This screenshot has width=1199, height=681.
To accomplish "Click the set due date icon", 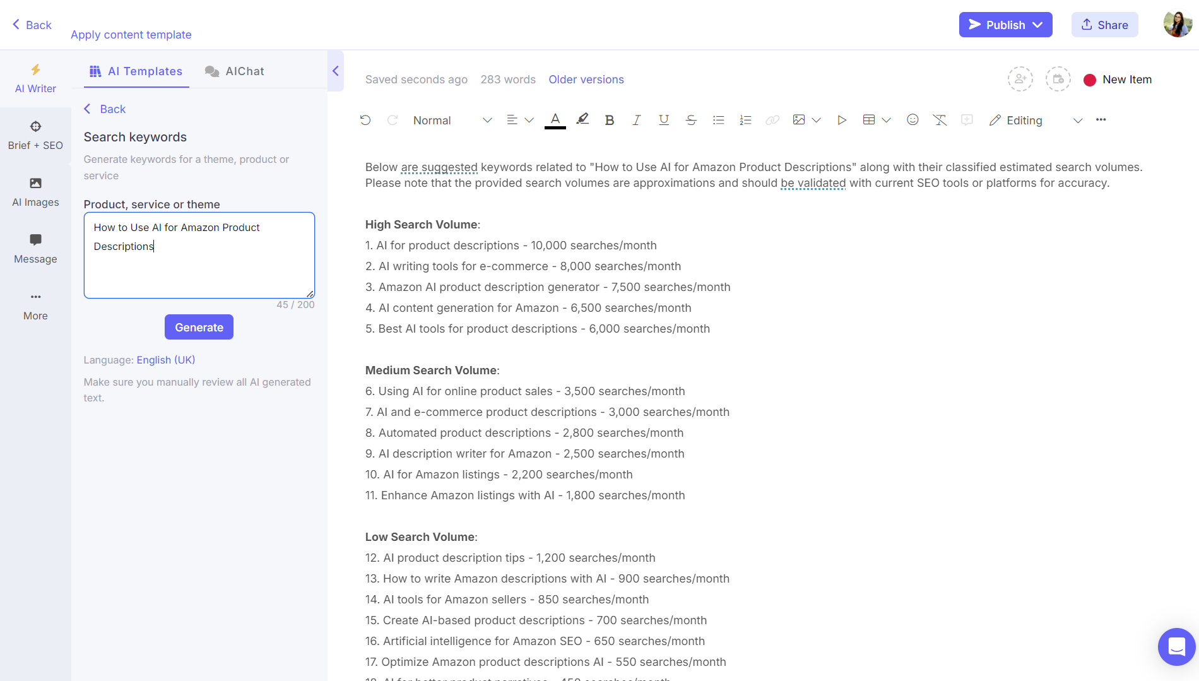I will [1058, 79].
